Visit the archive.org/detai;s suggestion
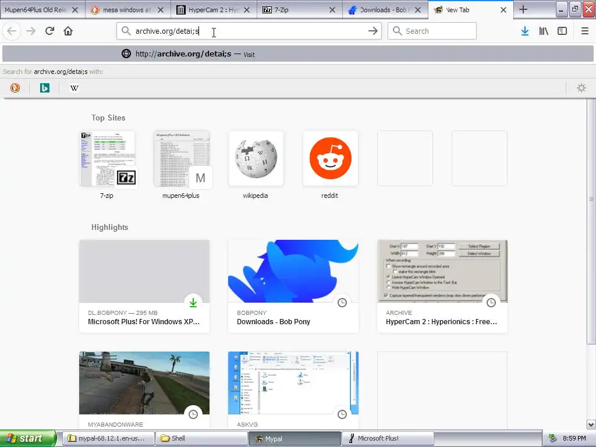This screenshot has height=447, width=596. click(x=297, y=54)
